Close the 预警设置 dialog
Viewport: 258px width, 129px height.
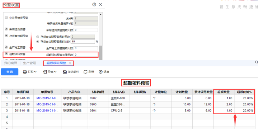click(100, 5)
